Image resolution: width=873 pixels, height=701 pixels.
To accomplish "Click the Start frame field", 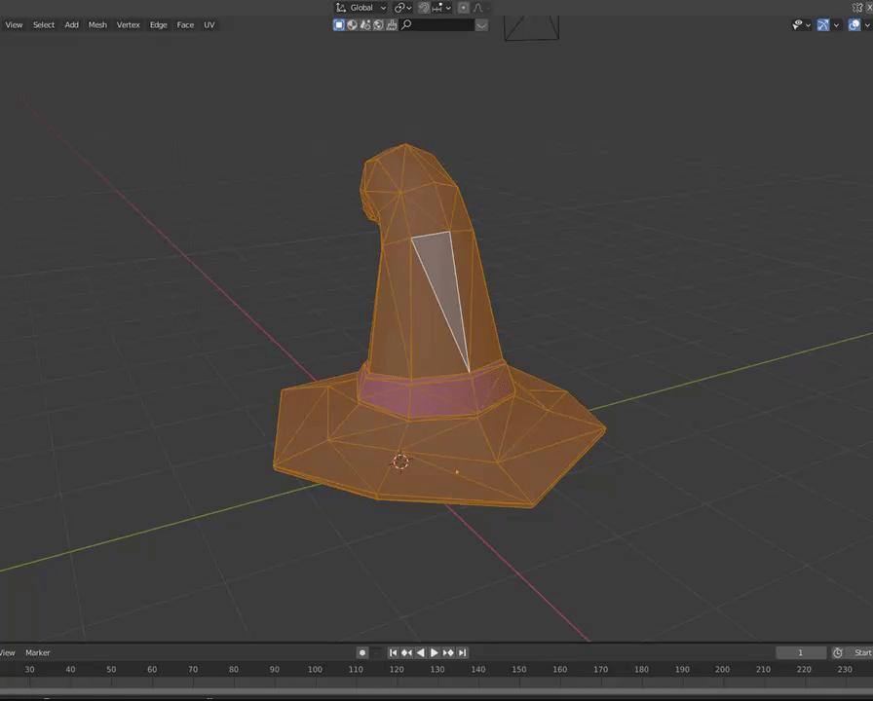I will pyautogui.click(x=859, y=652).
